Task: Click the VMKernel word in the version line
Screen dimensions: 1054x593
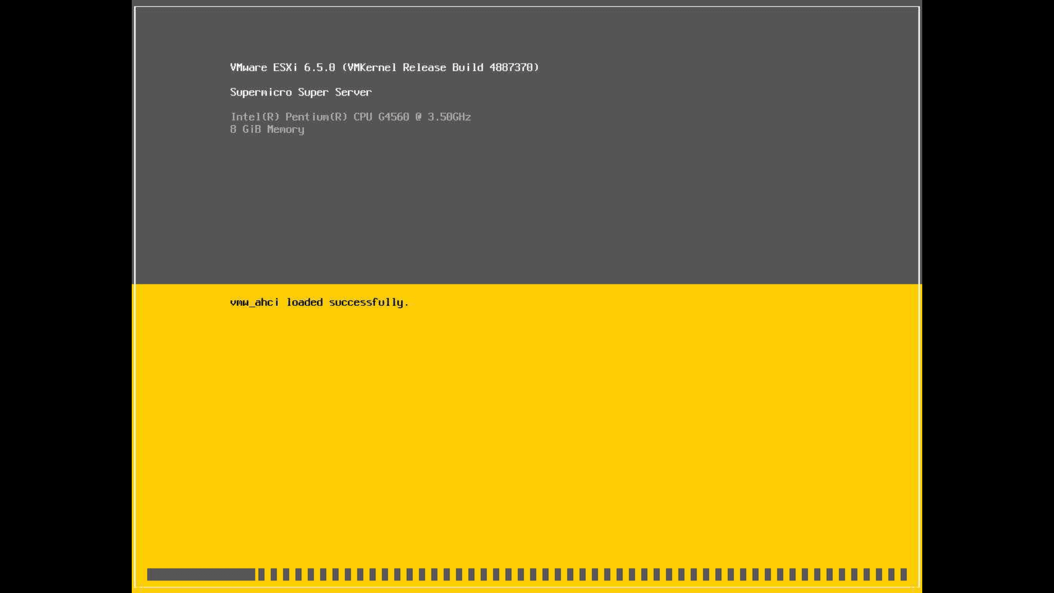Action: [x=372, y=68]
